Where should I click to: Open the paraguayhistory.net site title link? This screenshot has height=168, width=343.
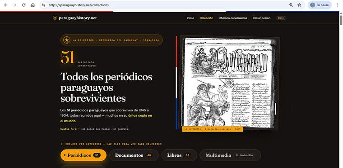[78, 18]
